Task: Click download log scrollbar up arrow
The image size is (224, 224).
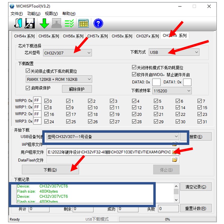Action: pos(176,186)
